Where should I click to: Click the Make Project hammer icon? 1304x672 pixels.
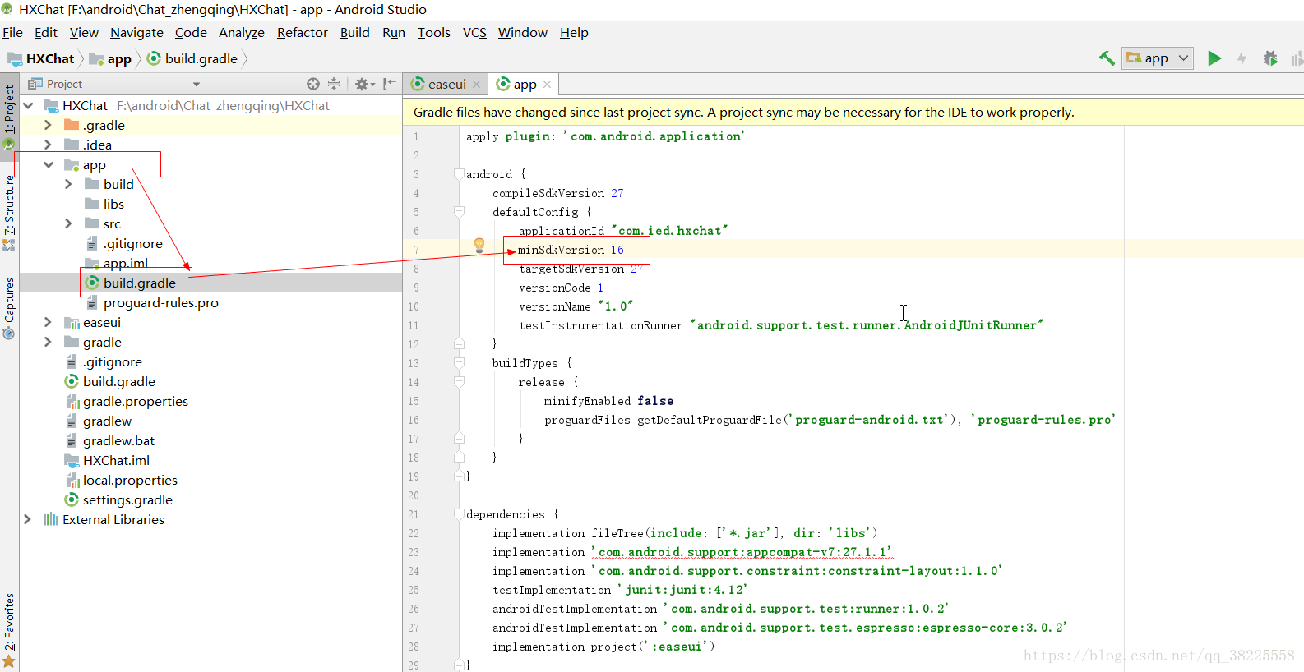(x=1107, y=58)
